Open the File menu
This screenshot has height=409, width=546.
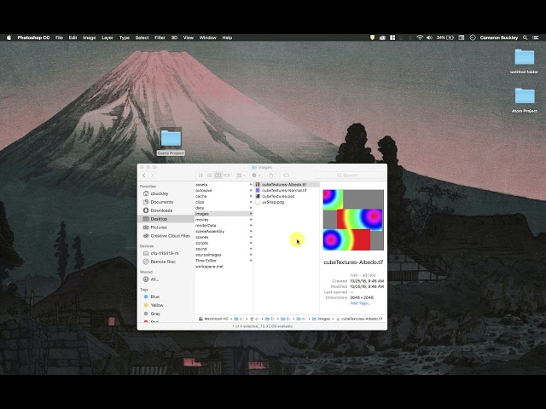coord(59,37)
